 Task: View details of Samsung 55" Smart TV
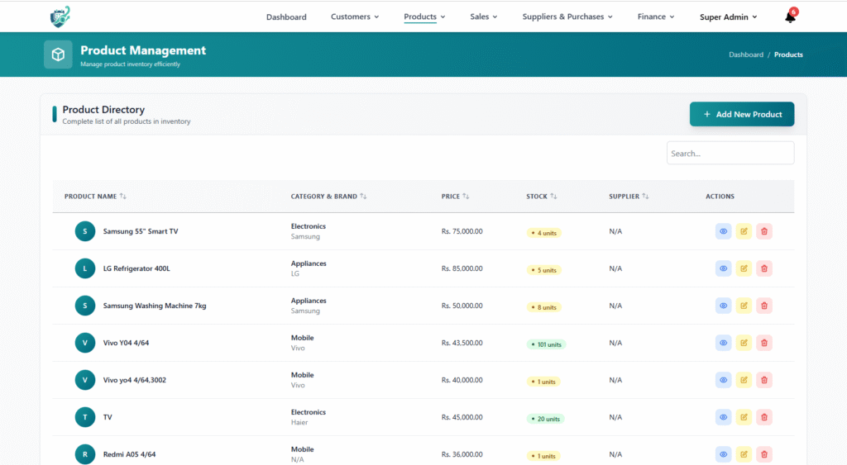(x=723, y=231)
